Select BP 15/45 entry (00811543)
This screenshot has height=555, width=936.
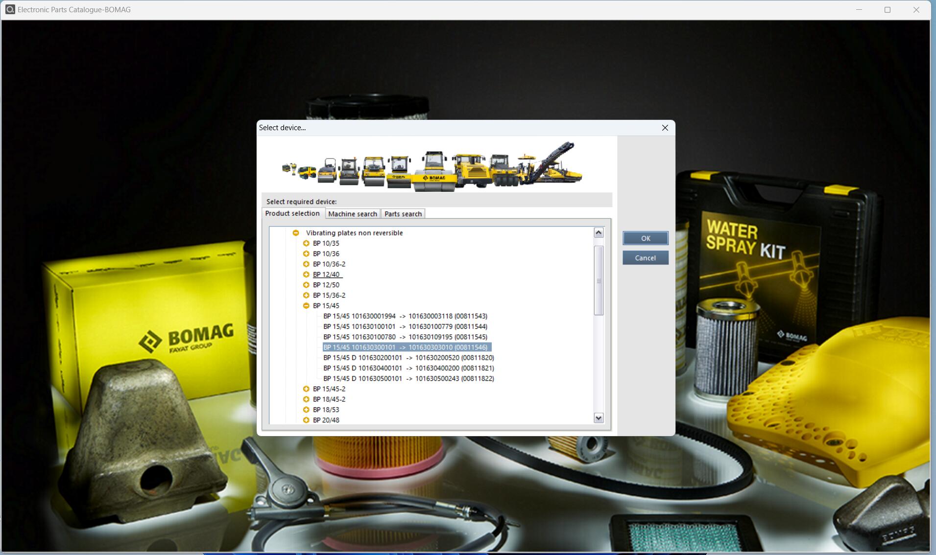[x=406, y=316]
